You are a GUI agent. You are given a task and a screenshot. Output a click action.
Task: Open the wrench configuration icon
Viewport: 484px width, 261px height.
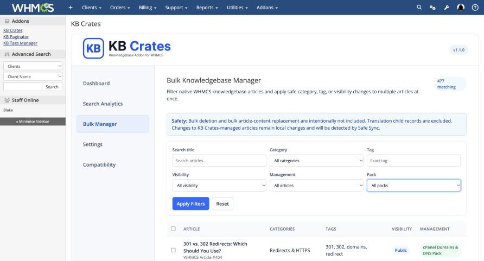point(447,8)
